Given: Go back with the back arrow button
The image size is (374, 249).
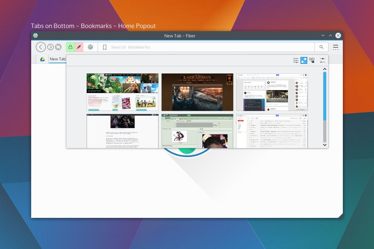Looking at the screenshot, I should click(x=41, y=47).
